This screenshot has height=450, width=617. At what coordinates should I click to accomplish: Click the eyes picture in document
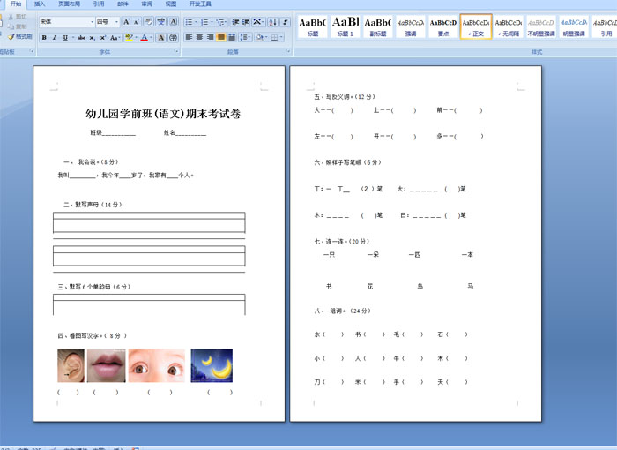(157, 365)
